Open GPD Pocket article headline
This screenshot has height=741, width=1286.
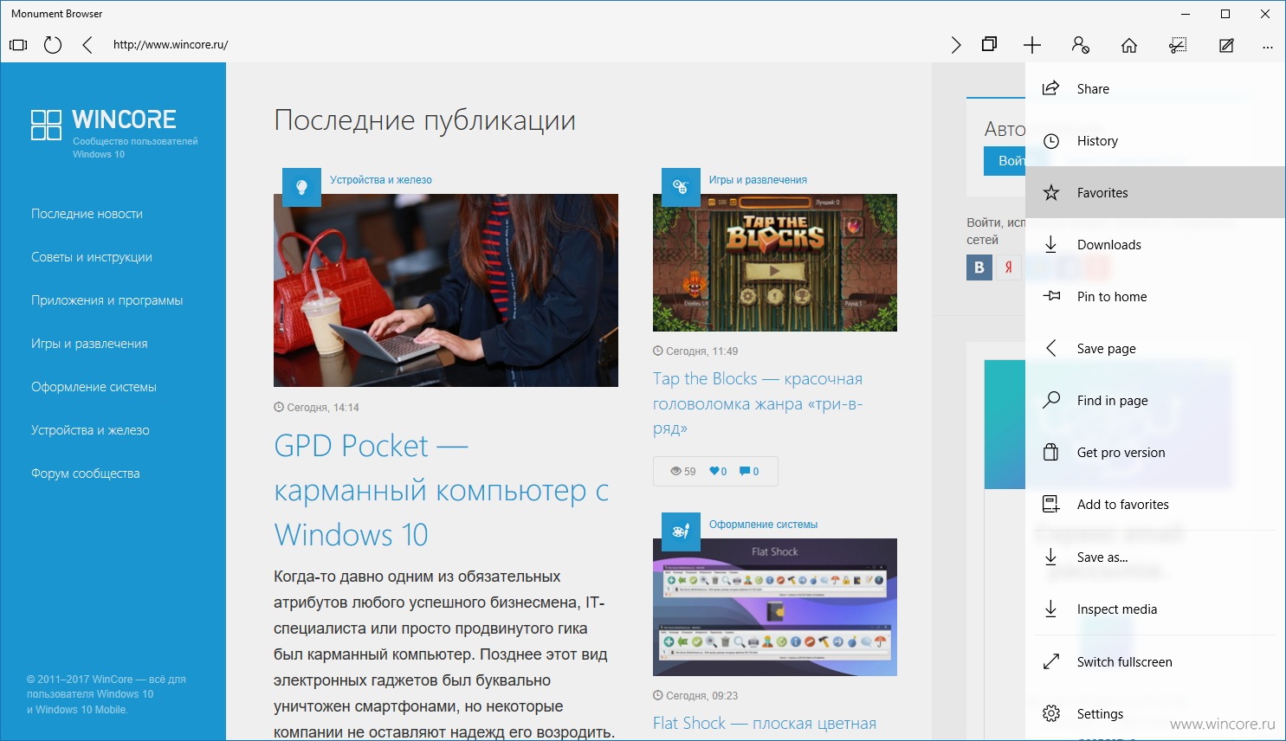click(x=442, y=490)
